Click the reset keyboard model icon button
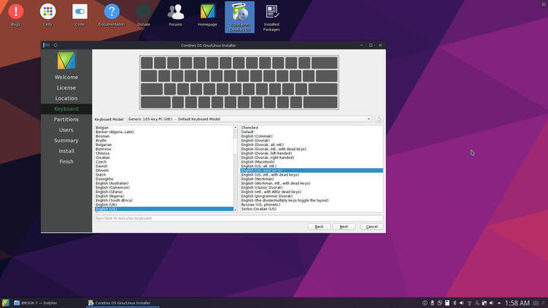This screenshot has width=548, height=308. pyautogui.click(x=378, y=119)
